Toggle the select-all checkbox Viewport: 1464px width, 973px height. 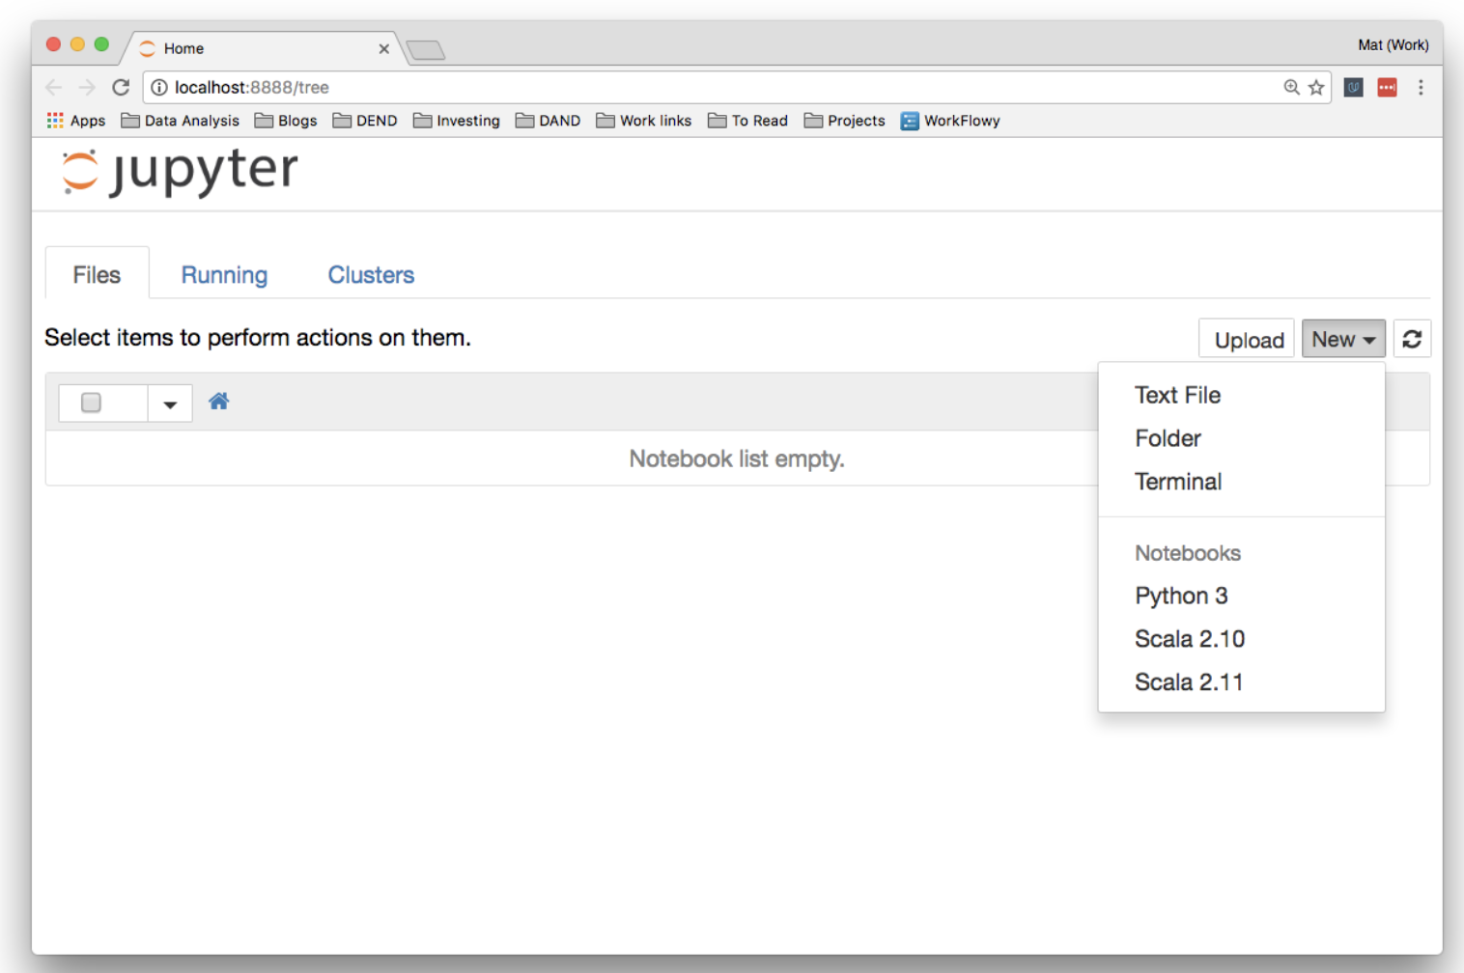tap(91, 403)
